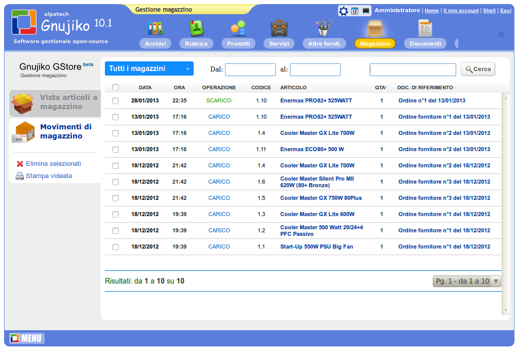518x350 pixels.
Task: Open the settings gear icon
Action: pos(344,10)
